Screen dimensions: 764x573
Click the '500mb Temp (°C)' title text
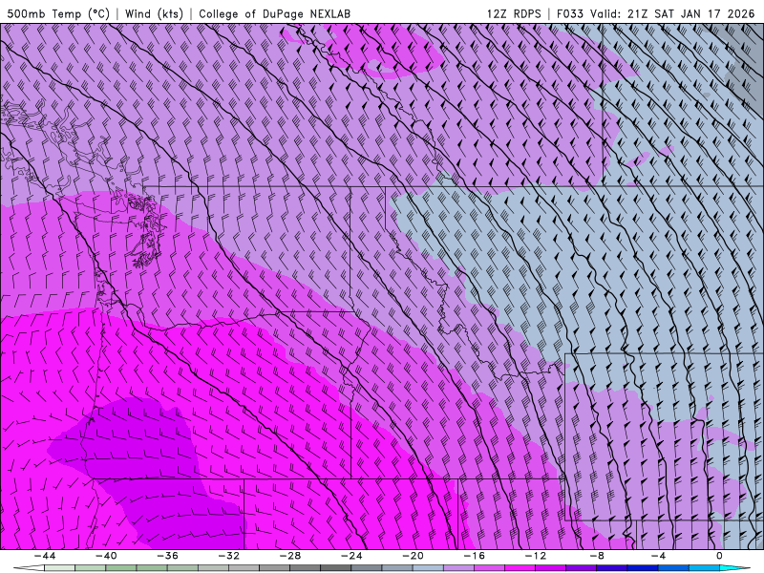59,13
